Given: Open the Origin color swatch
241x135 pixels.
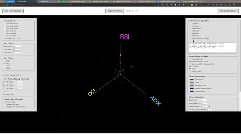Looking at the screenshot, I should click(192, 82).
